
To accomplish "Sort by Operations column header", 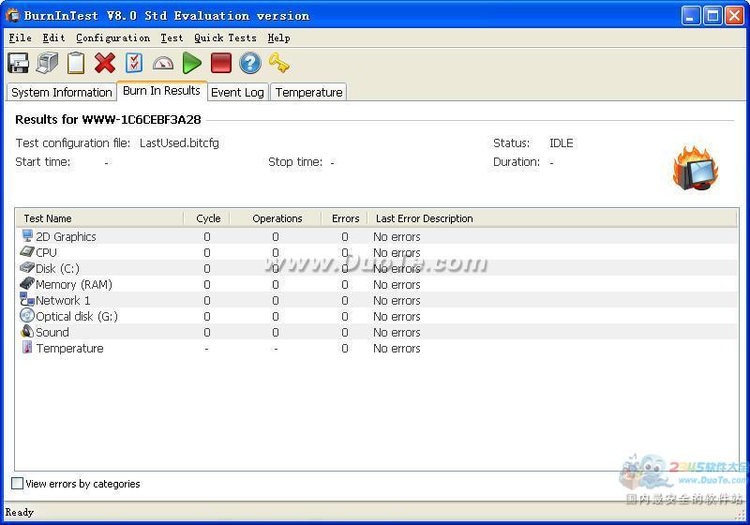I will [276, 218].
